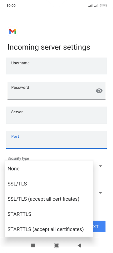Focus the Username input field

56,66
